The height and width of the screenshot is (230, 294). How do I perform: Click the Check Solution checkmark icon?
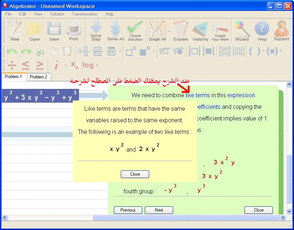[135, 30]
